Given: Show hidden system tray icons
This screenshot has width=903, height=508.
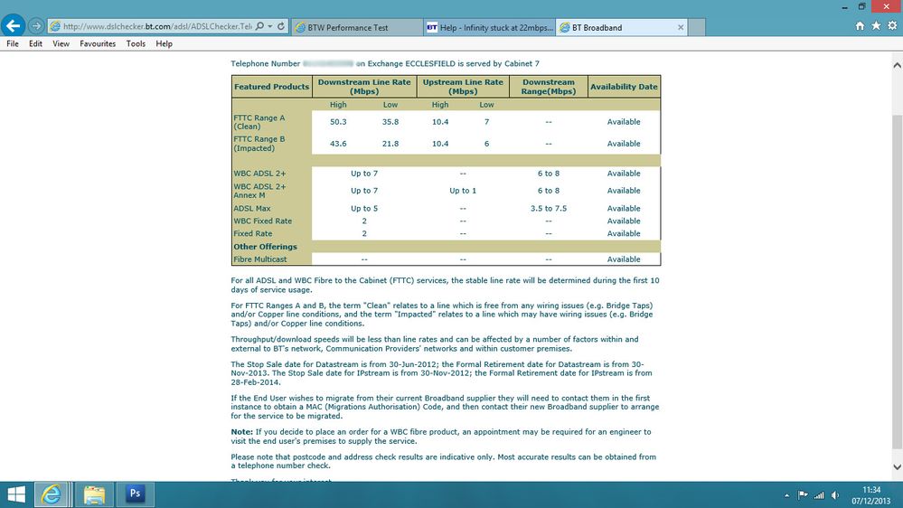Looking at the screenshot, I should [786, 495].
